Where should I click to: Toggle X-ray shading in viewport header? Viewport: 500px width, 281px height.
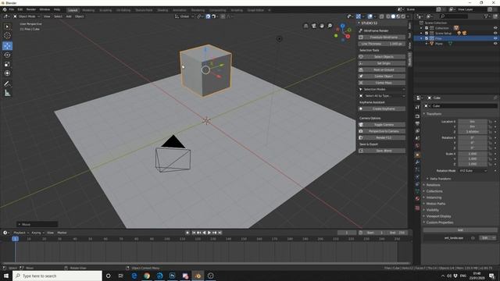[382, 16]
